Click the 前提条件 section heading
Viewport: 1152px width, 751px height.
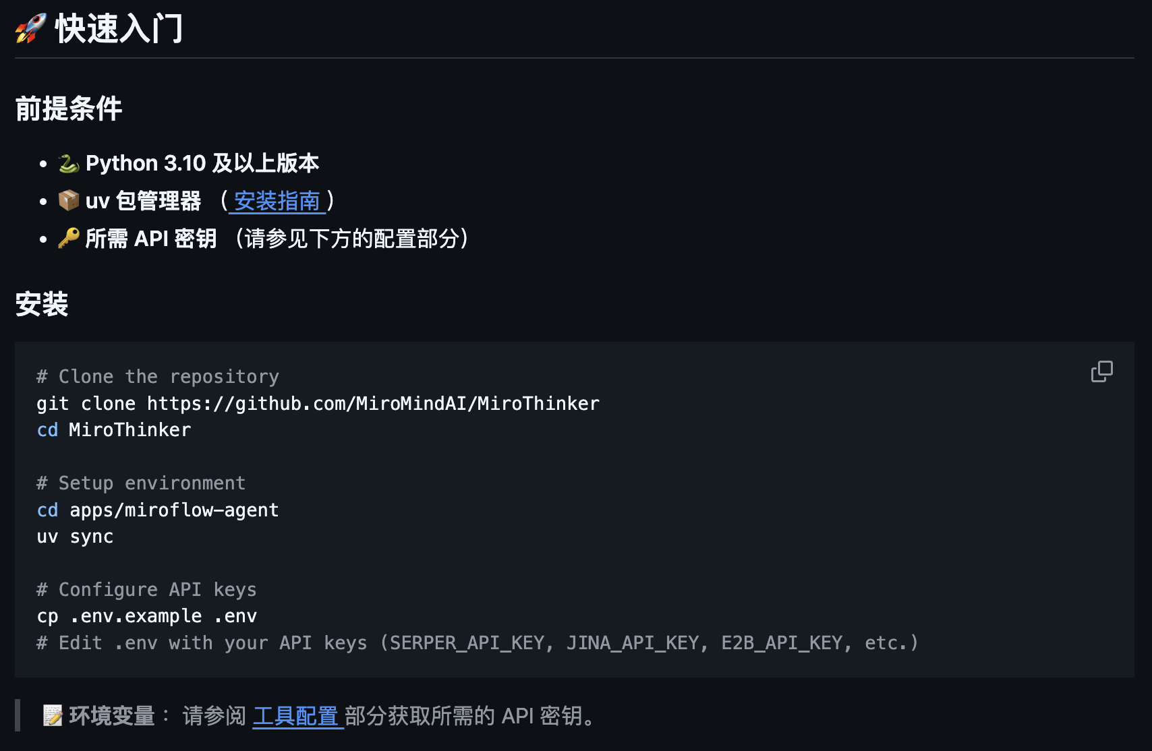point(67,108)
